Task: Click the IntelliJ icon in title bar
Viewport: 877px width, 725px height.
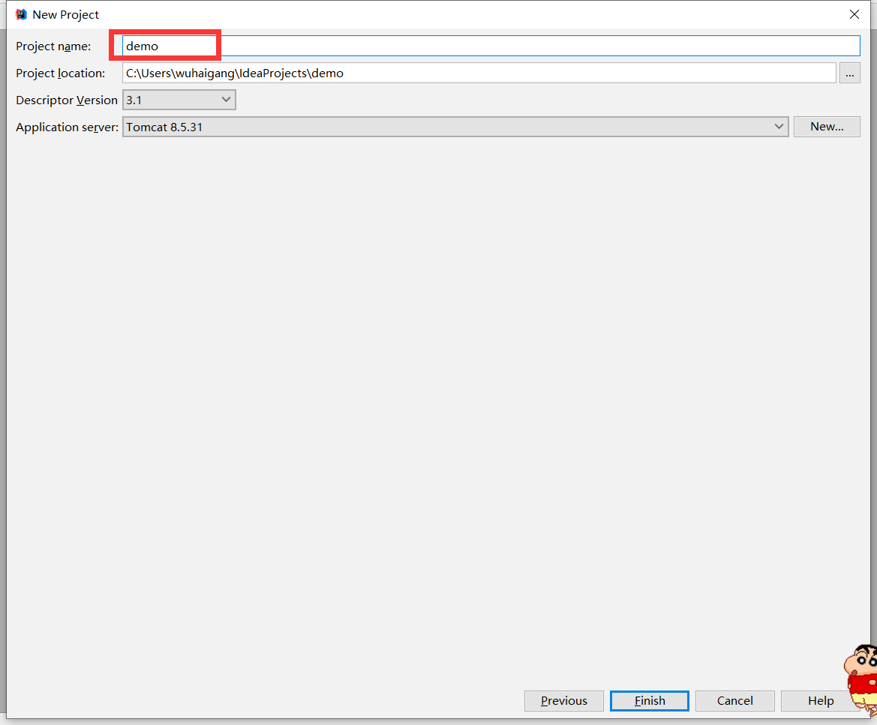Action: (21, 14)
